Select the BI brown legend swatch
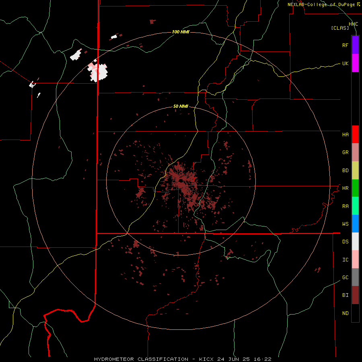Viewport: 362px width, 362px height. point(355,295)
